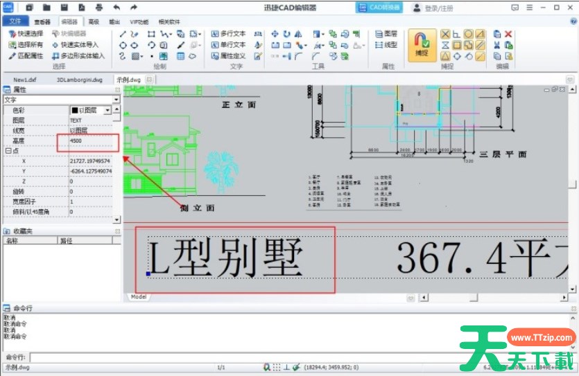The width and height of the screenshot is (579, 376).
Task: Open the 文字 object type dropdown
Action: (116, 100)
